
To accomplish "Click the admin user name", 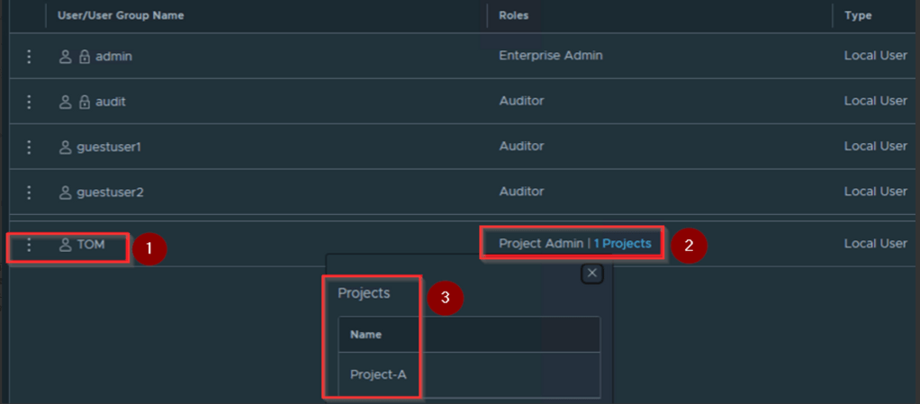I will (x=114, y=57).
